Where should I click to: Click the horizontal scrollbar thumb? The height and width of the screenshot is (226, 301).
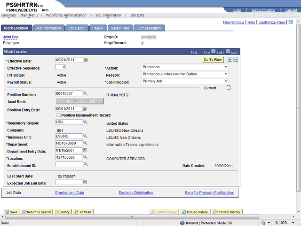pos(132,217)
